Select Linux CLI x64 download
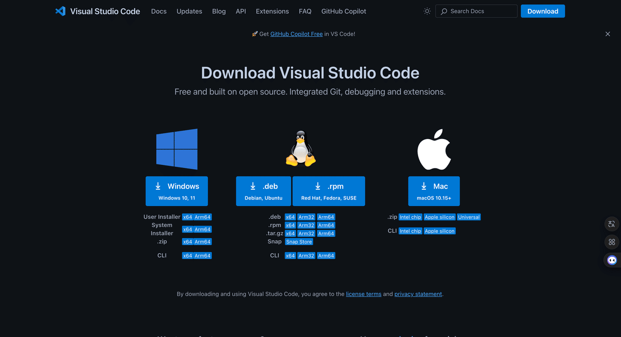Image resolution: width=621 pixels, height=337 pixels. [x=290, y=256]
